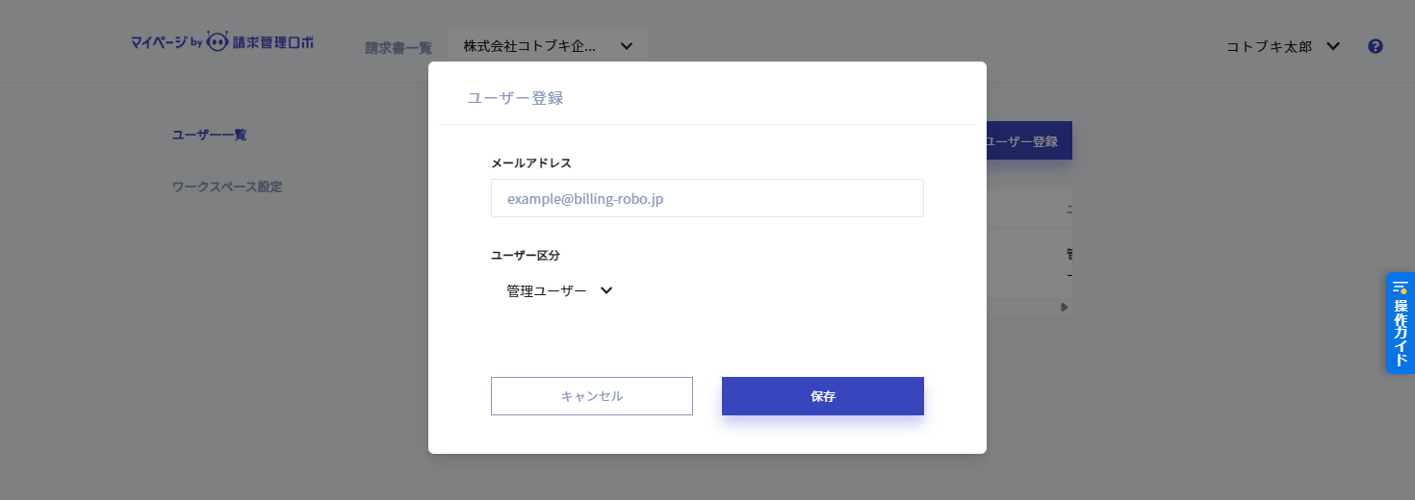Click the chevron next to 株式会社コトブキ企

(x=627, y=46)
